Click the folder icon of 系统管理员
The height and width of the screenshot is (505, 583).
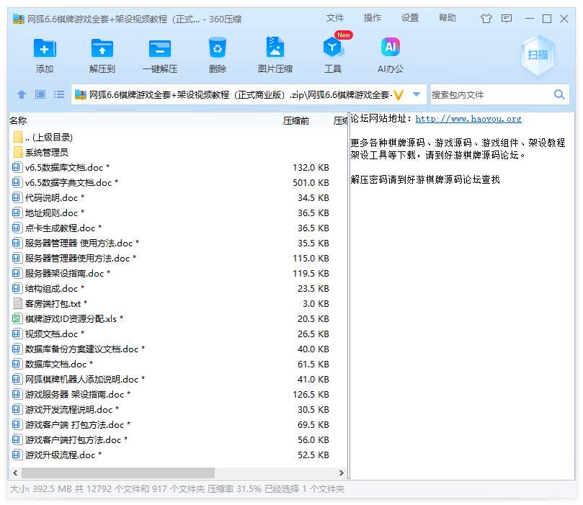coord(18,152)
